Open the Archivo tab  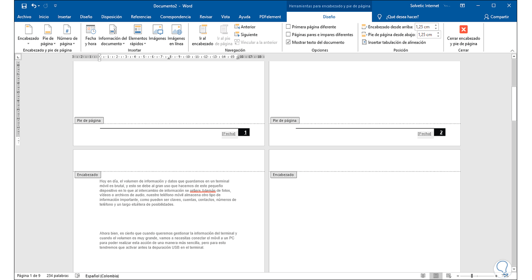[x=24, y=17]
